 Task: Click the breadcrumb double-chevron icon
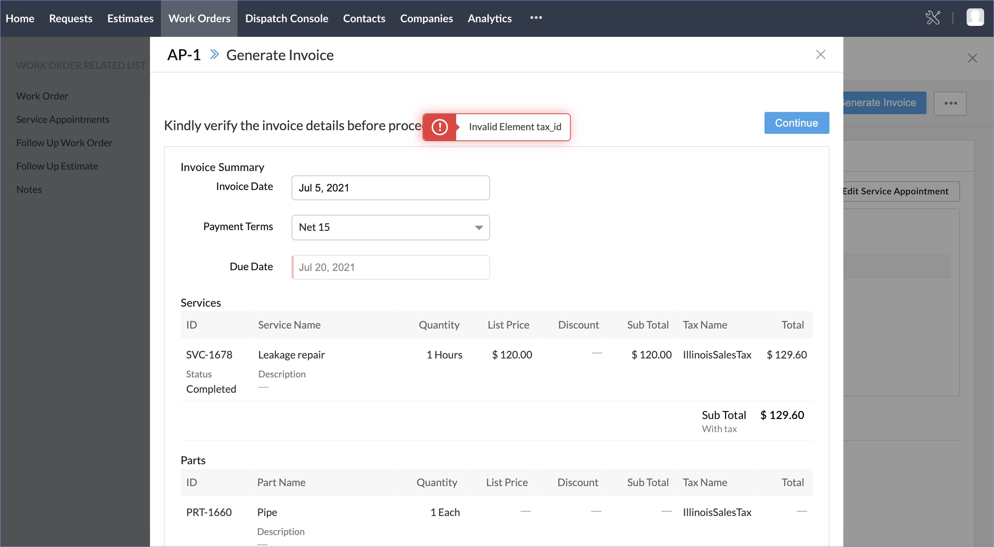click(214, 55)
